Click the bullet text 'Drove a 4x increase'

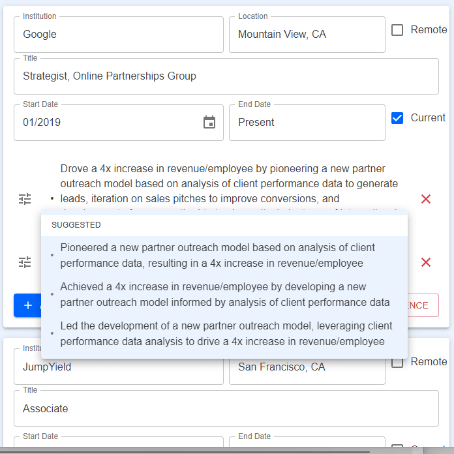[x=229, y=187]
